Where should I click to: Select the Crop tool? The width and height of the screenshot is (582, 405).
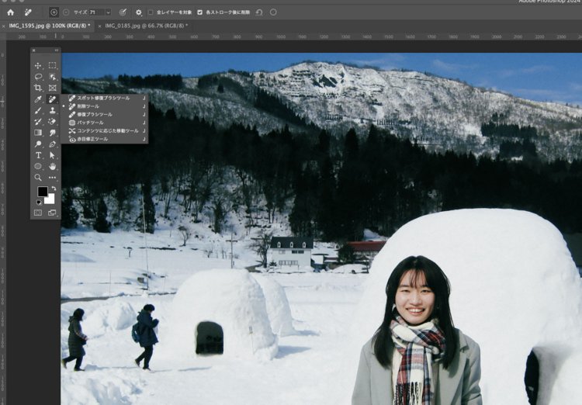(x=38, y=88)
